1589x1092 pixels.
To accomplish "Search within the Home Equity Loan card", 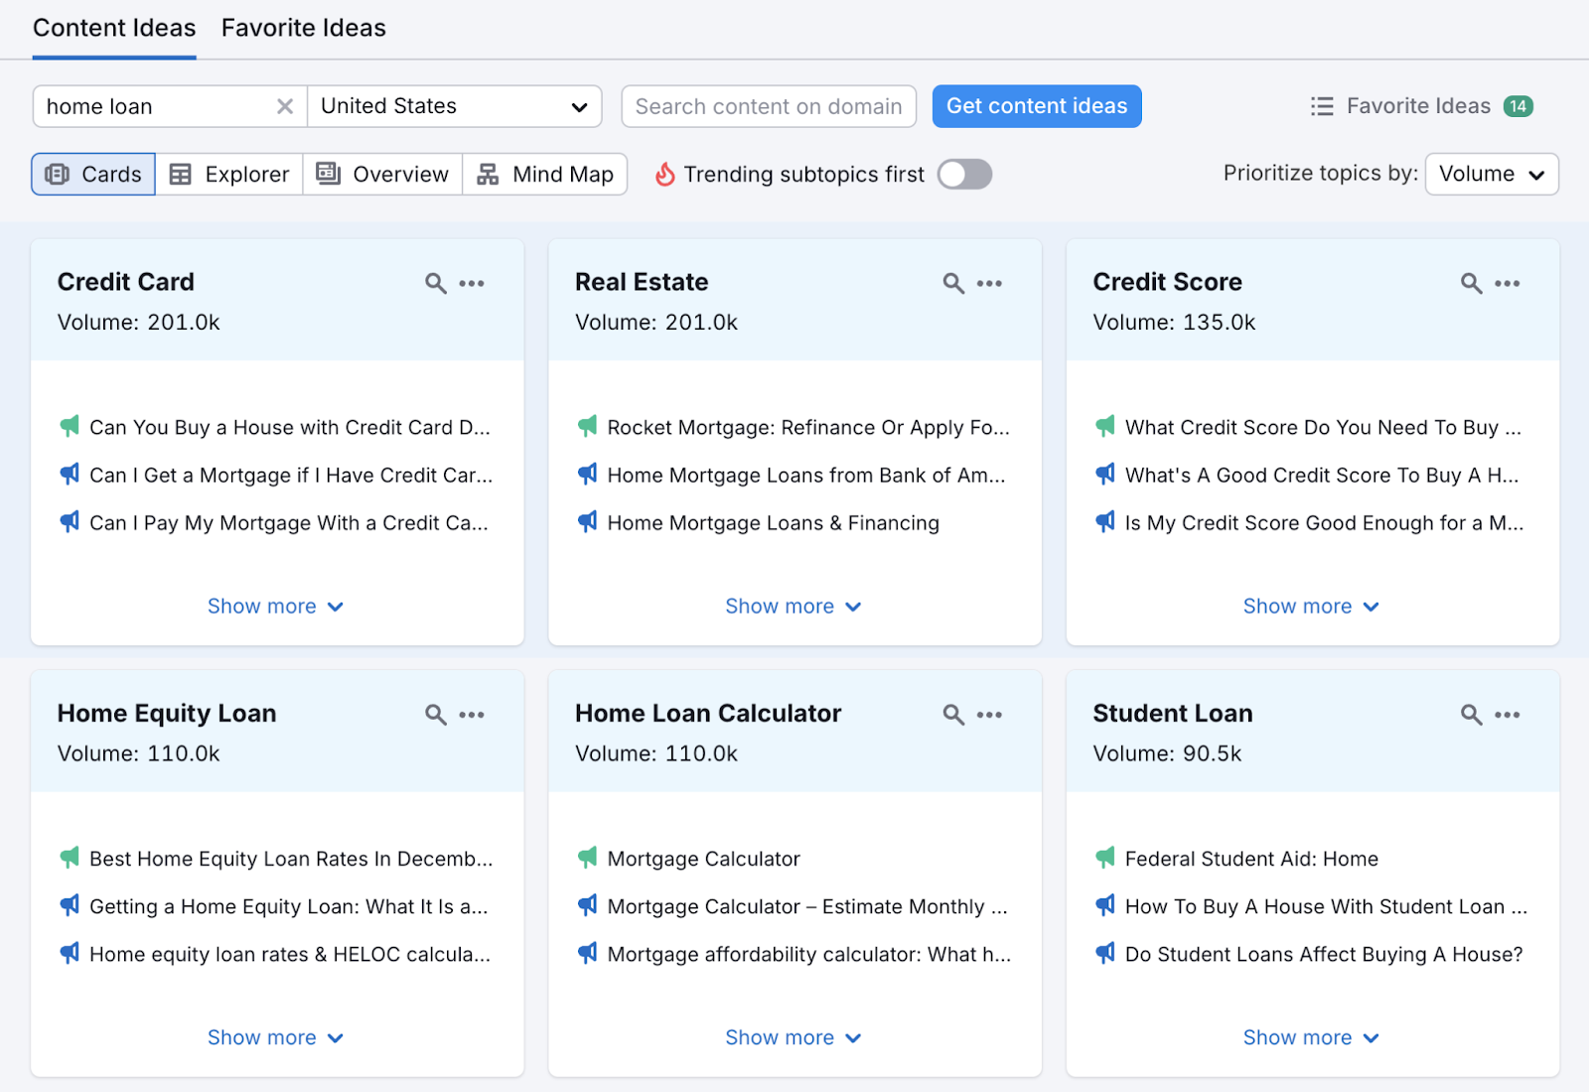I will [x=435, y=715].
